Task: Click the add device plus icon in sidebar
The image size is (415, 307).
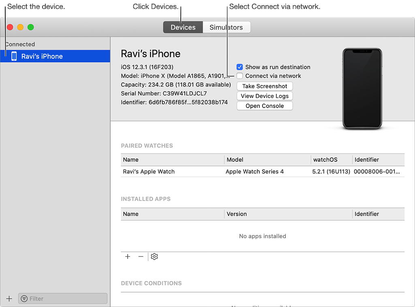Action: pyautogui.click(x=9, y=299)
